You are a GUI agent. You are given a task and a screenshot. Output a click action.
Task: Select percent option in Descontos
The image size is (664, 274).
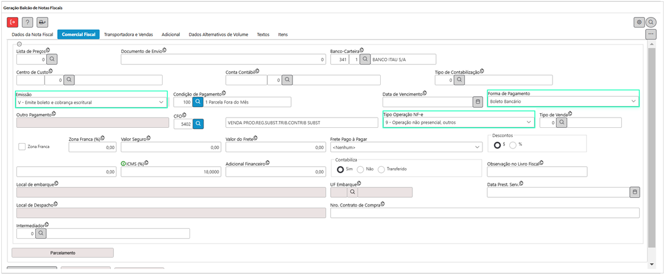(x=512, y=144)
